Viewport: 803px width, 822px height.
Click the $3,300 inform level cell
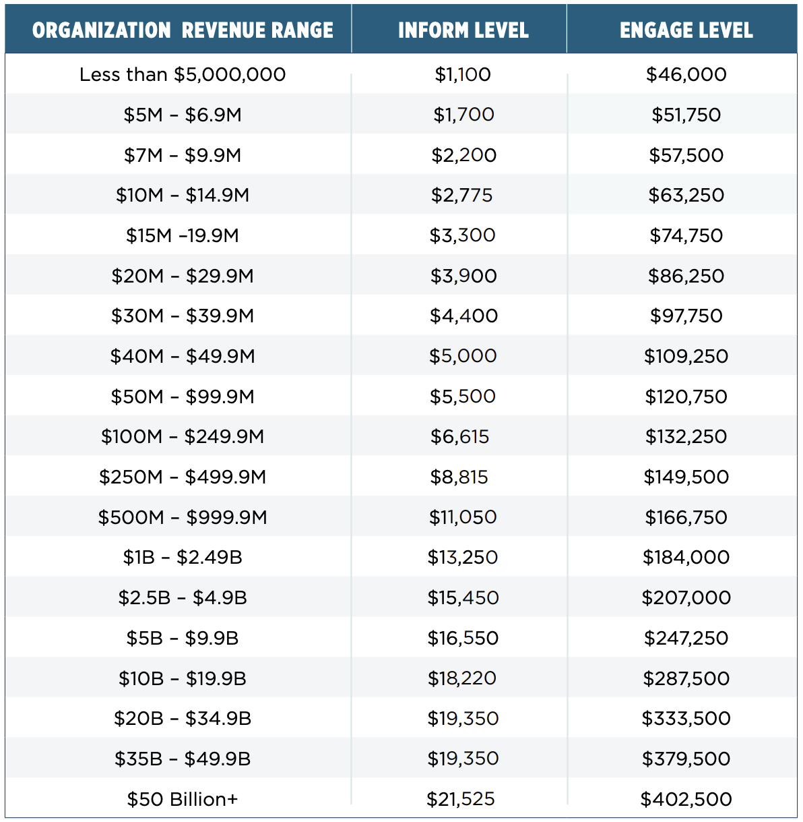(463, 235)
